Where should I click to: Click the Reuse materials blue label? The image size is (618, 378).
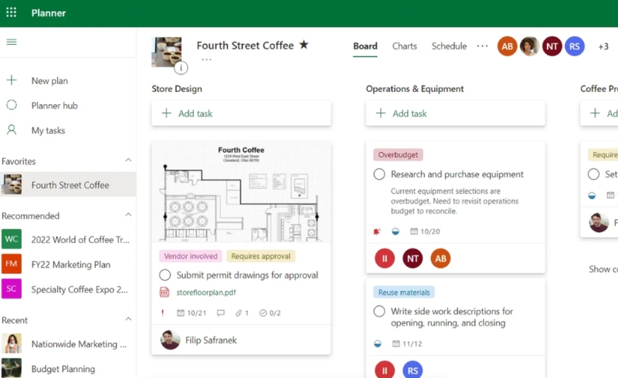tap(404, 292)
